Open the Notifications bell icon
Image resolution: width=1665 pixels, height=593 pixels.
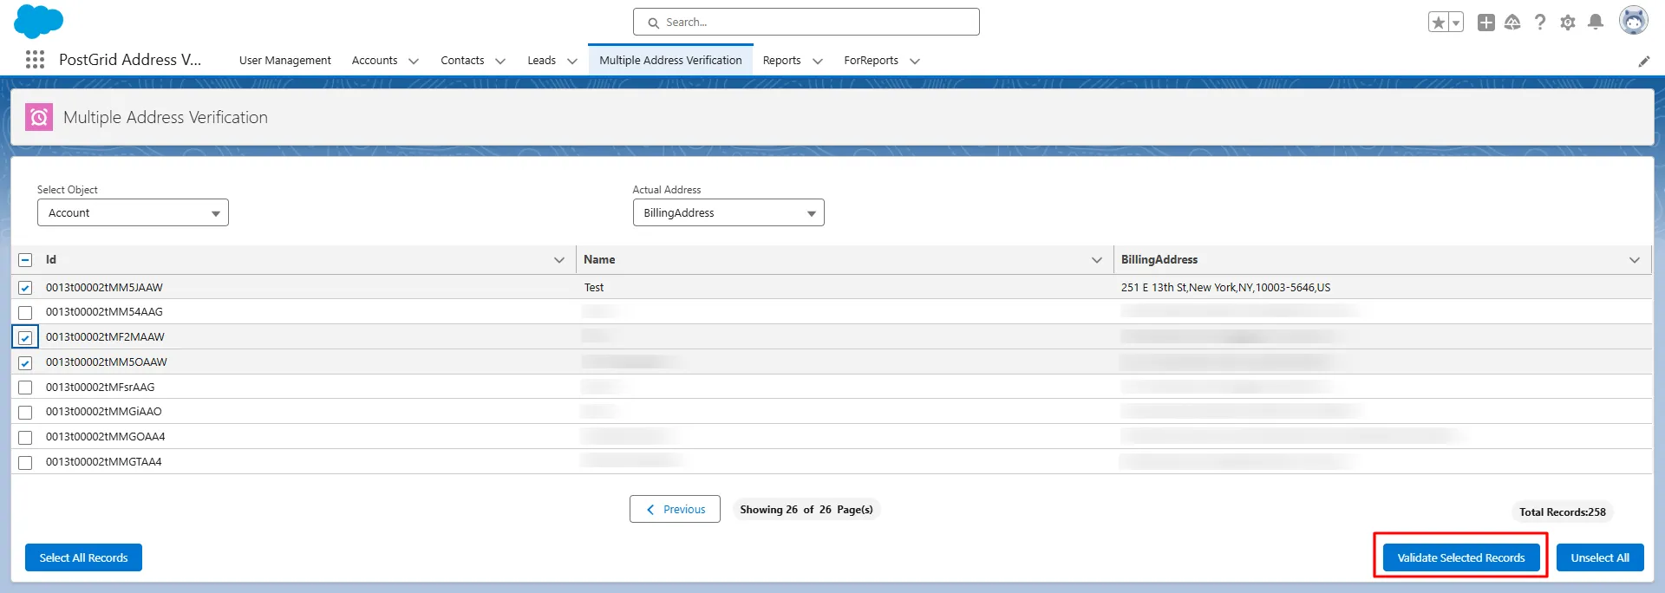[x=1596, y=23]
